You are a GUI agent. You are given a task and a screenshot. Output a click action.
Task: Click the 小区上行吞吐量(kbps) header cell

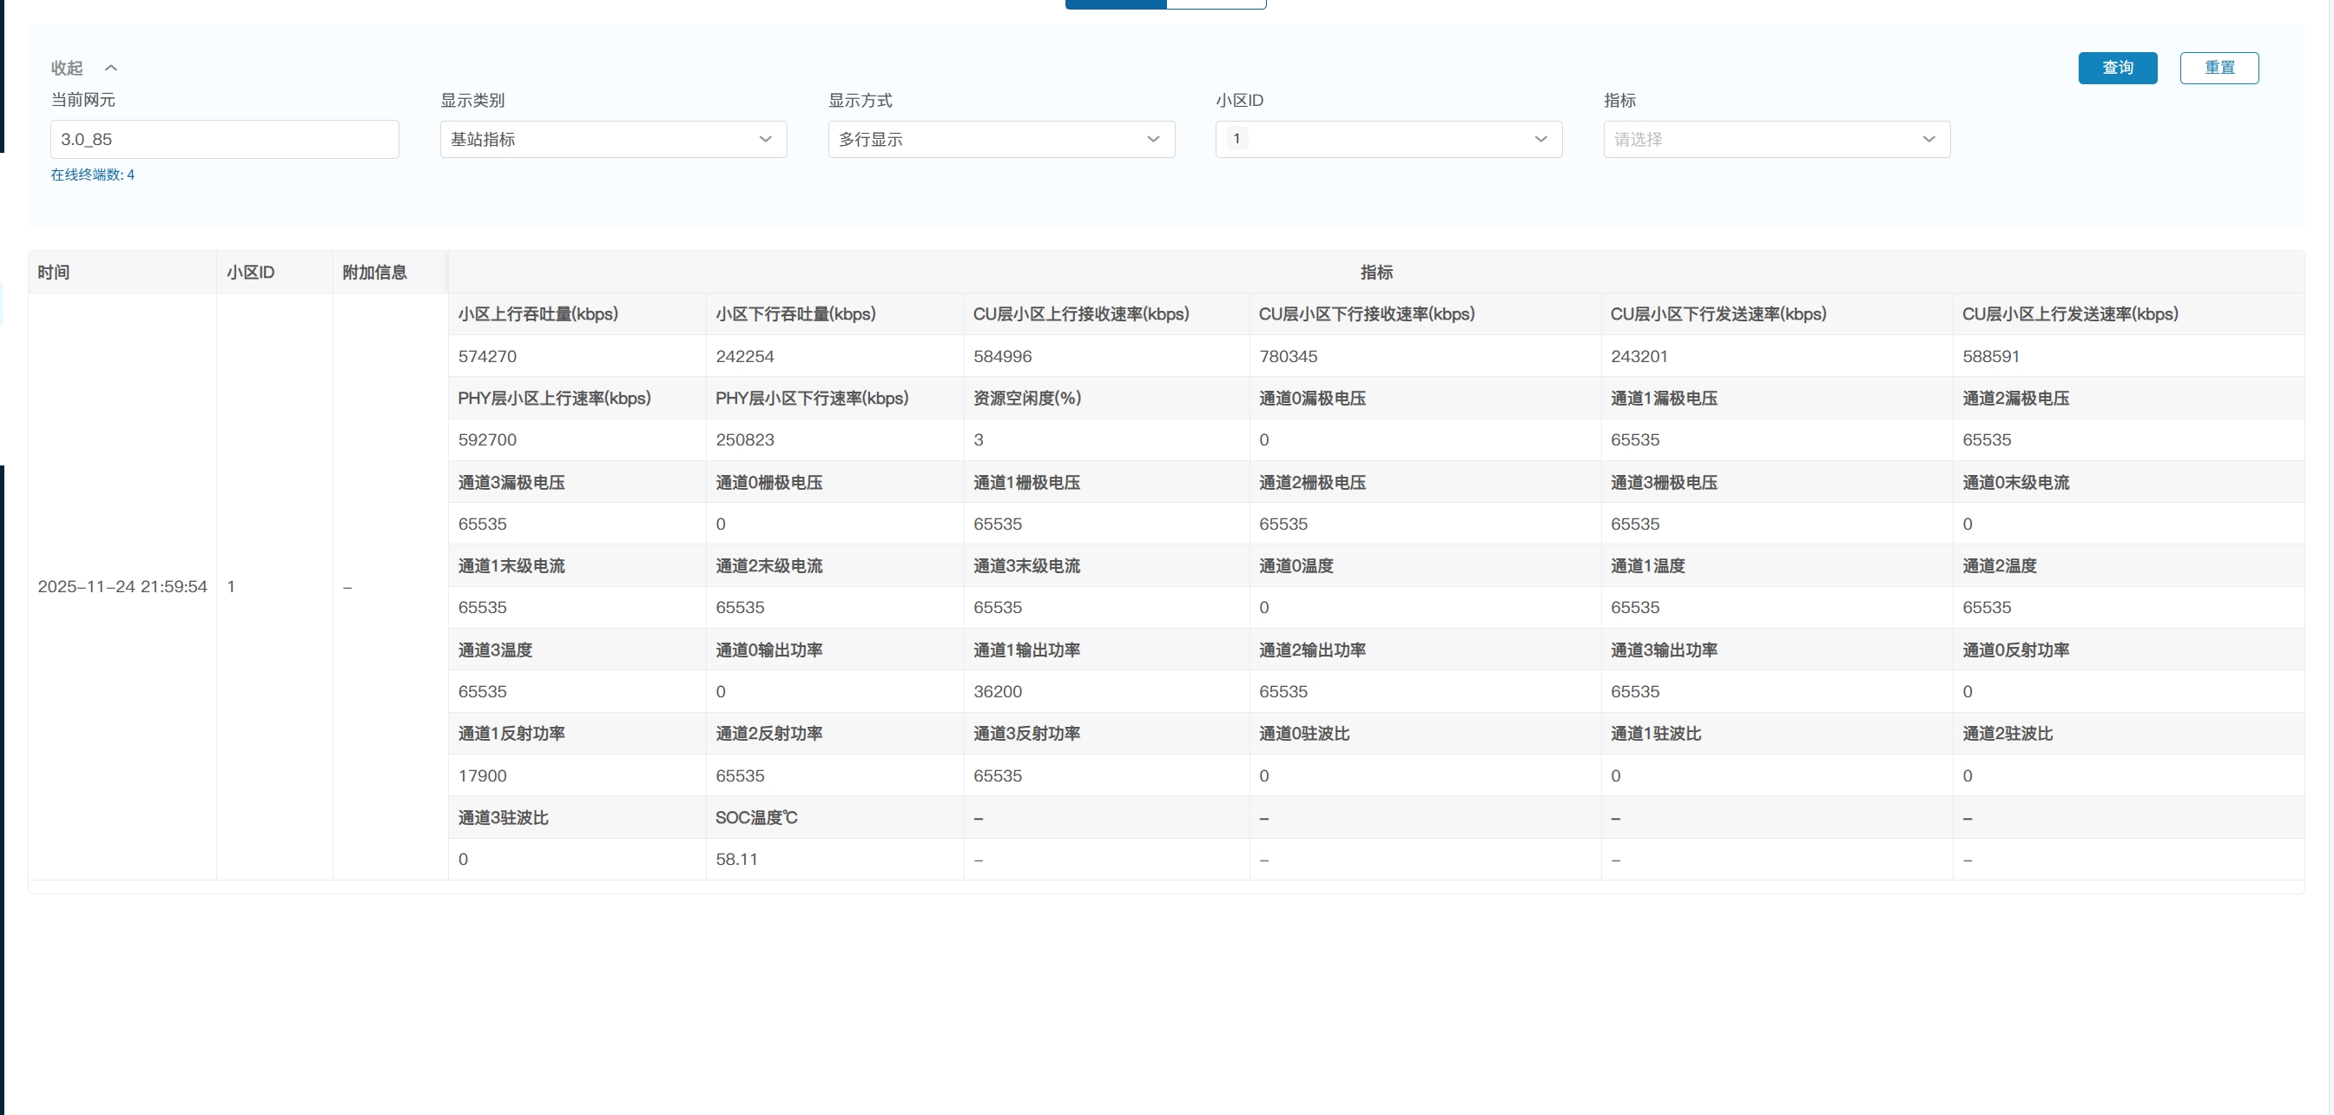(537, 314)
